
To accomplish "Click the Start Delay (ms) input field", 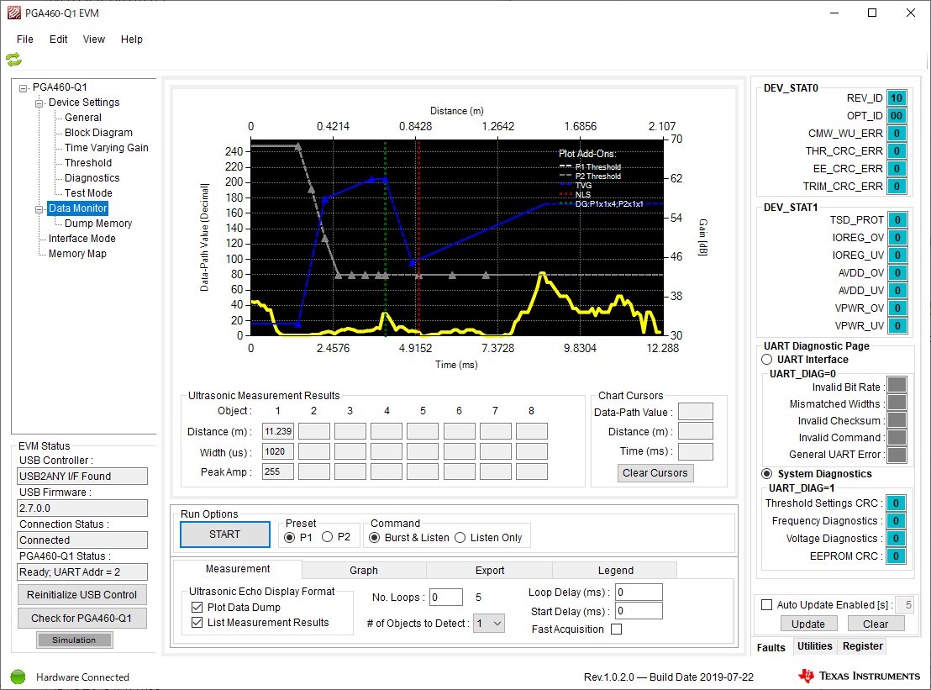I will pyautogui.click(x=639, y=611).
